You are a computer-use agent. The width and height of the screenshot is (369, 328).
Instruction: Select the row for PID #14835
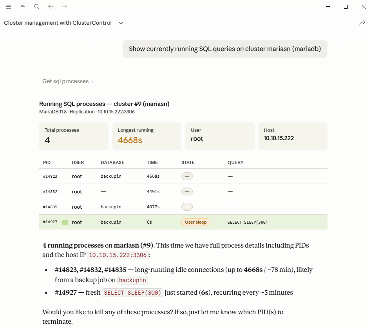click(183, 207)
